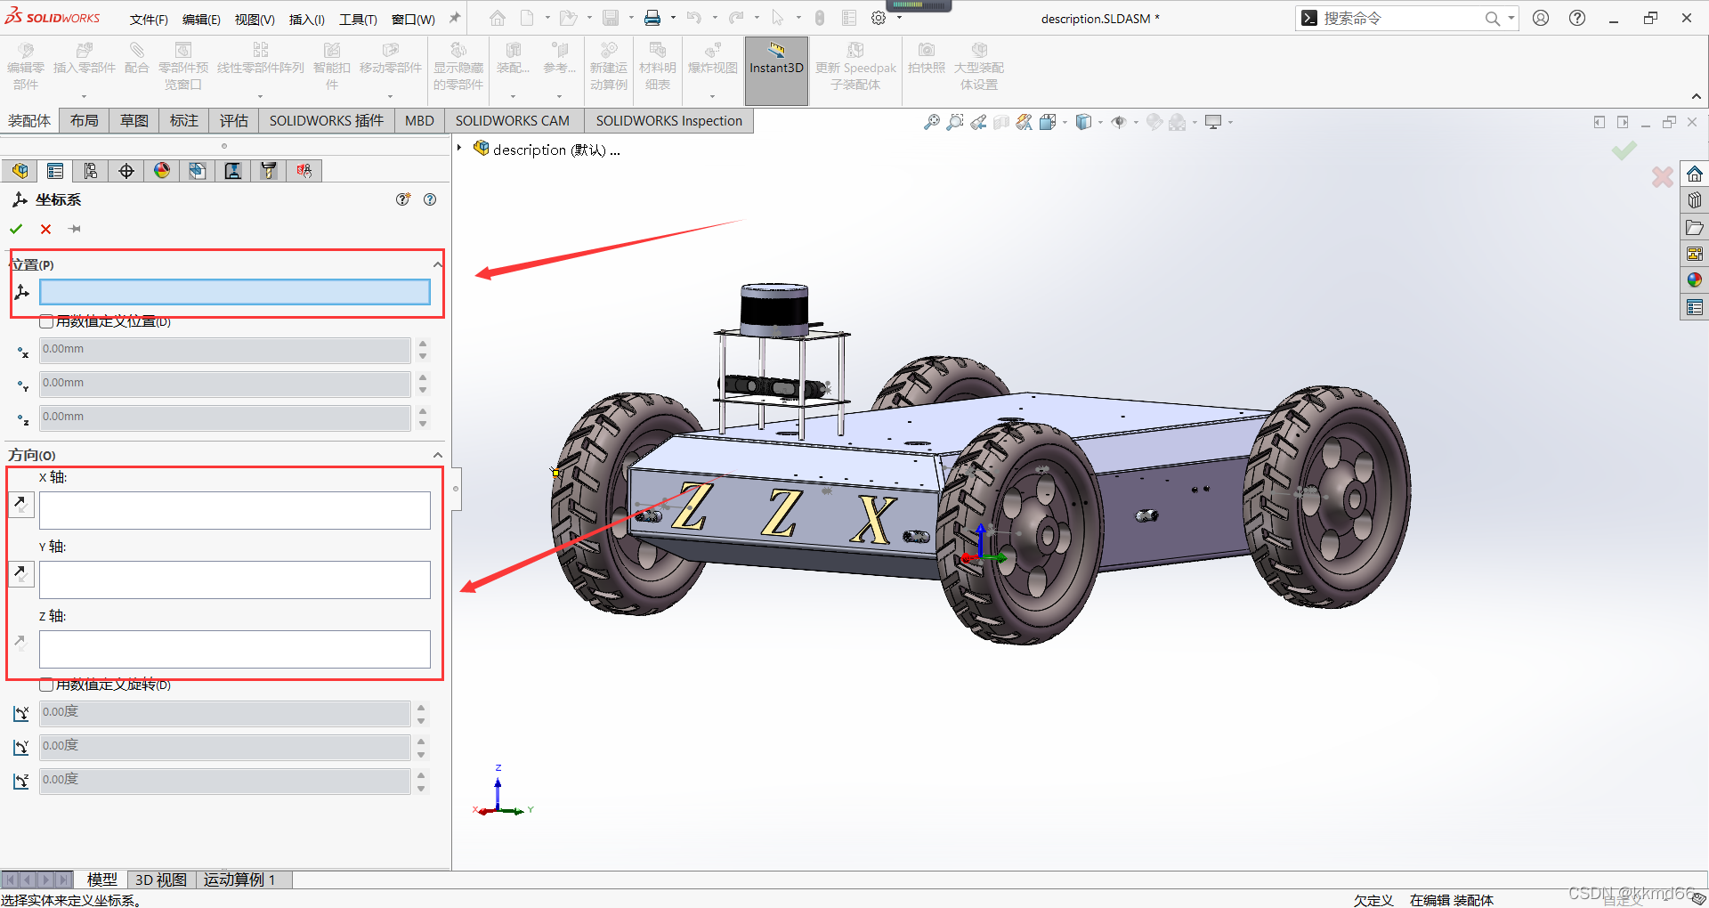Enable define position with numeric values
Image resolution: width=1709 pixels, height=908 pixels.
(46, 321)
